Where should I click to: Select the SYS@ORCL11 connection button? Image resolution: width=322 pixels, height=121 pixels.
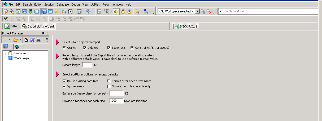click(186, 26)
